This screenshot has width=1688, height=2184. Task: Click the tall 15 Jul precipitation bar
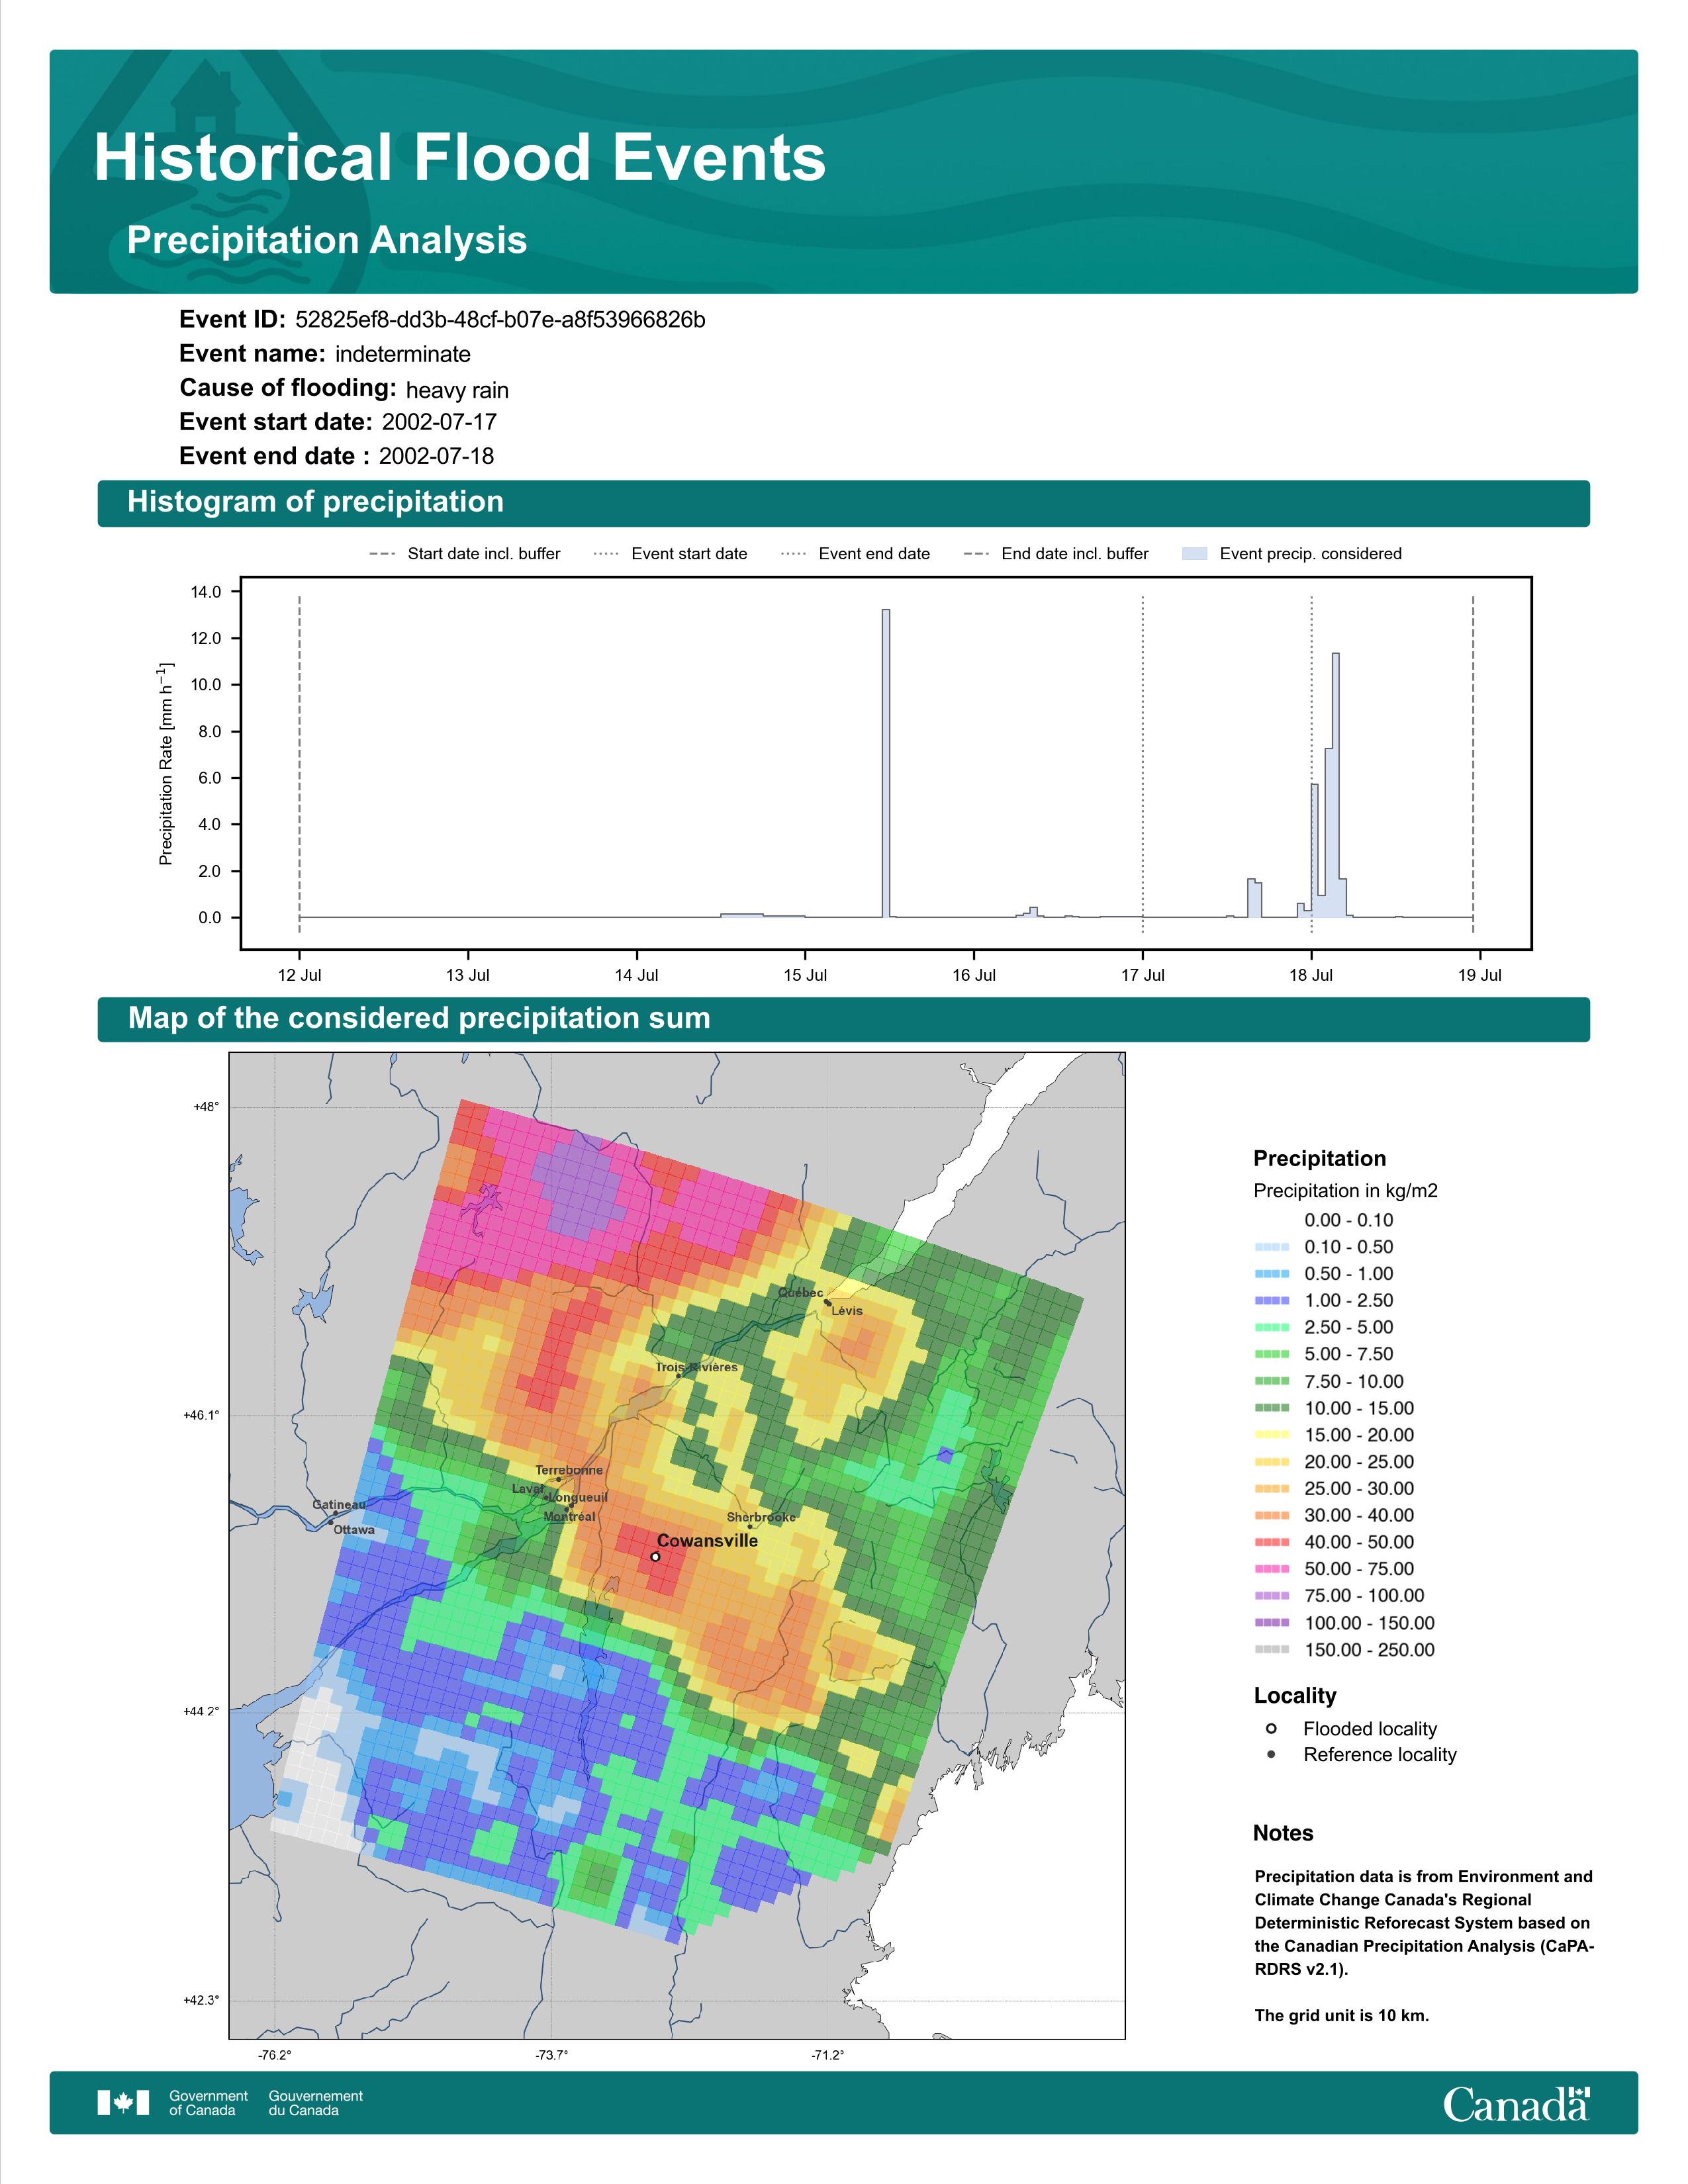886,762
